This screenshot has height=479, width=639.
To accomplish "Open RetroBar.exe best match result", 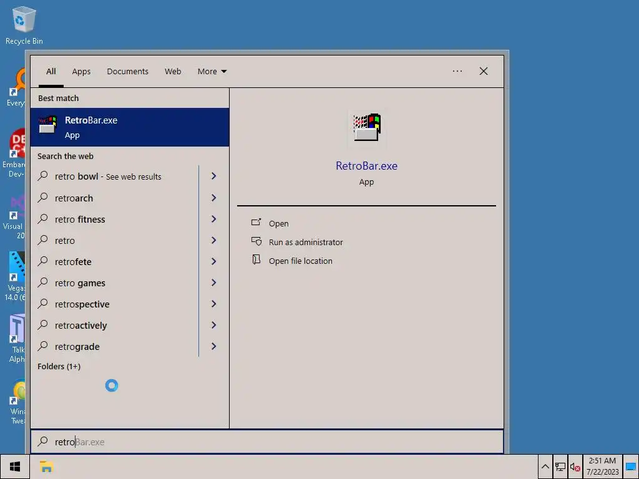I will coord(130,127).
